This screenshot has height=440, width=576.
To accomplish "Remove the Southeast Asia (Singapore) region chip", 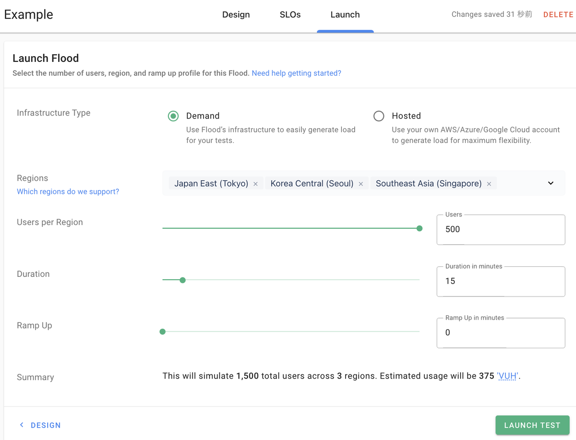I will pos(489,184).
